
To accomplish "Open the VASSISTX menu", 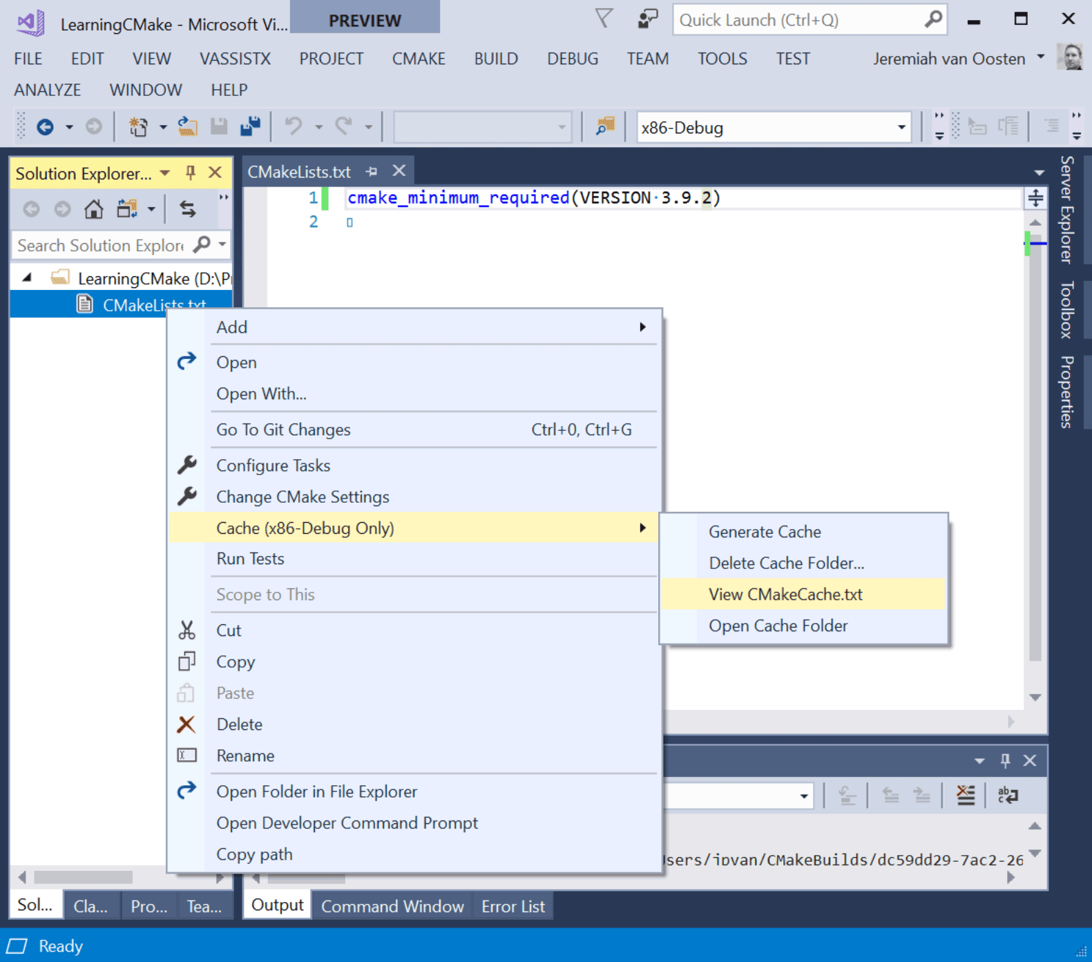I will 235,59.
